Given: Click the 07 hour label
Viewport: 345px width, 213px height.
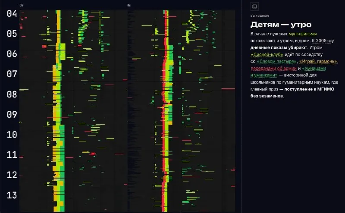Looking at the screenshot, I should [12, 74].
